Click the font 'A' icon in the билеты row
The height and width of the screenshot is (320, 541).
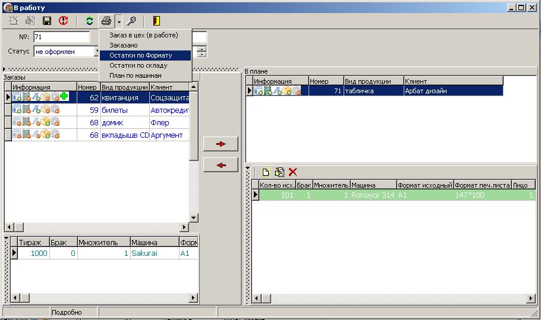(x=36, y=110)
